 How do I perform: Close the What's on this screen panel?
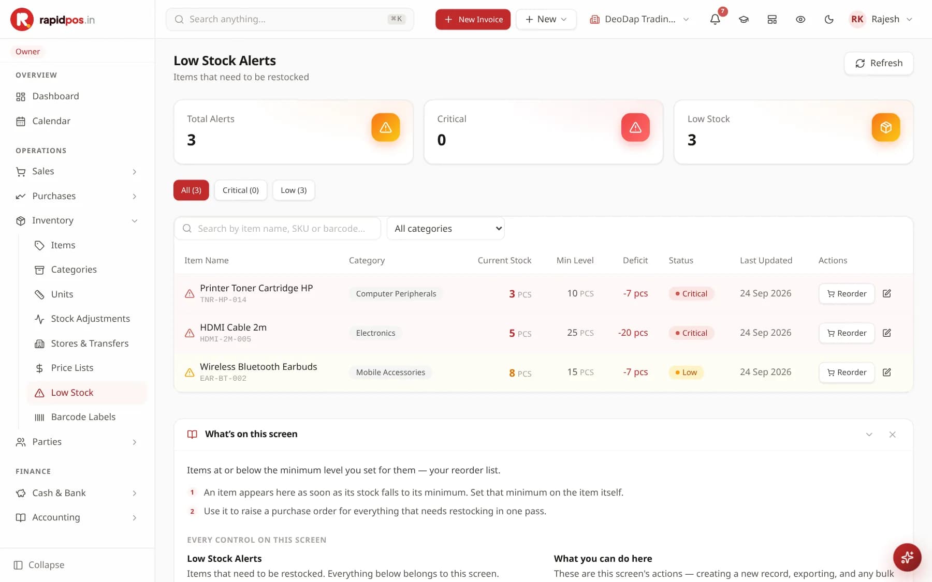pyautogui.click(x=892, y=435)
